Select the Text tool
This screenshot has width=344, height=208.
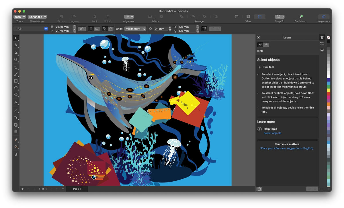[x=16, y=102]
